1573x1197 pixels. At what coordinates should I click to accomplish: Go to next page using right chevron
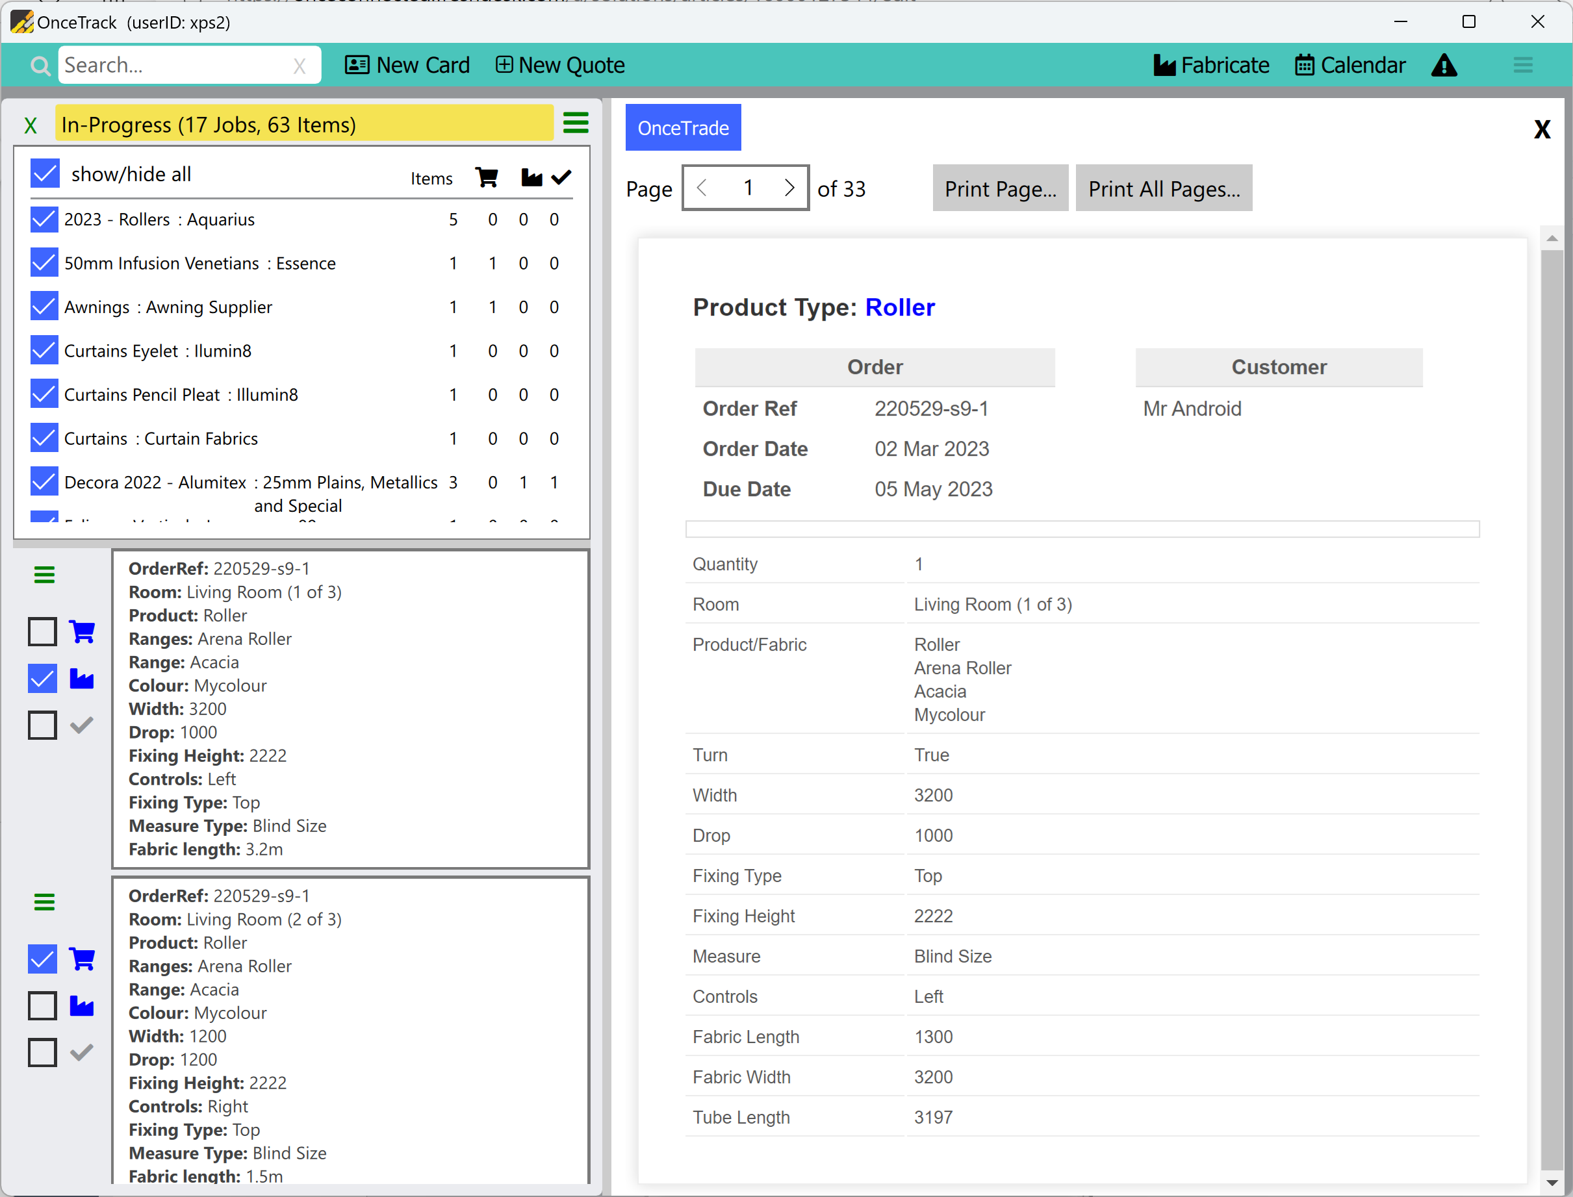pos(789,188)
